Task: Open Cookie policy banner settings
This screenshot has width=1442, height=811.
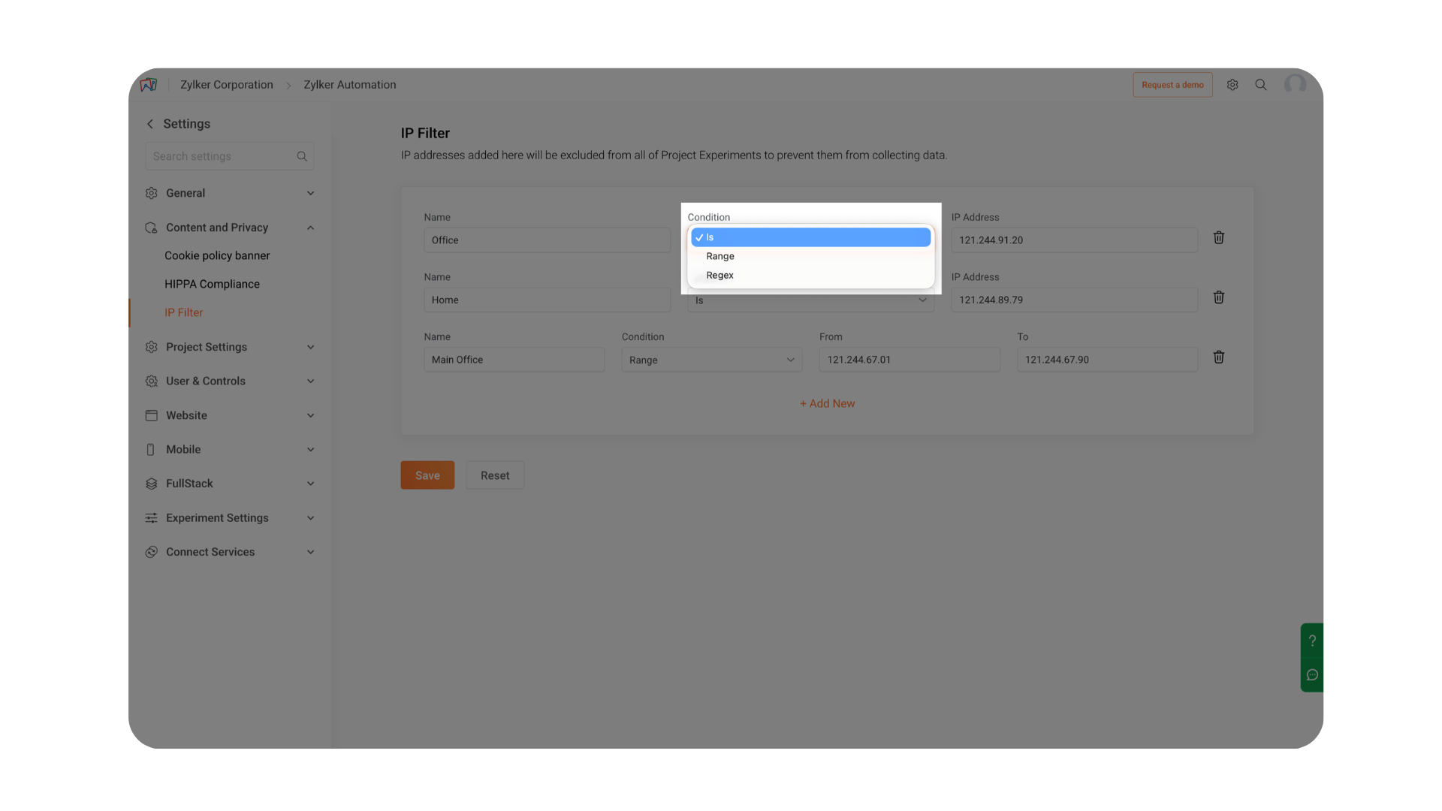Action: pos(217,255)
